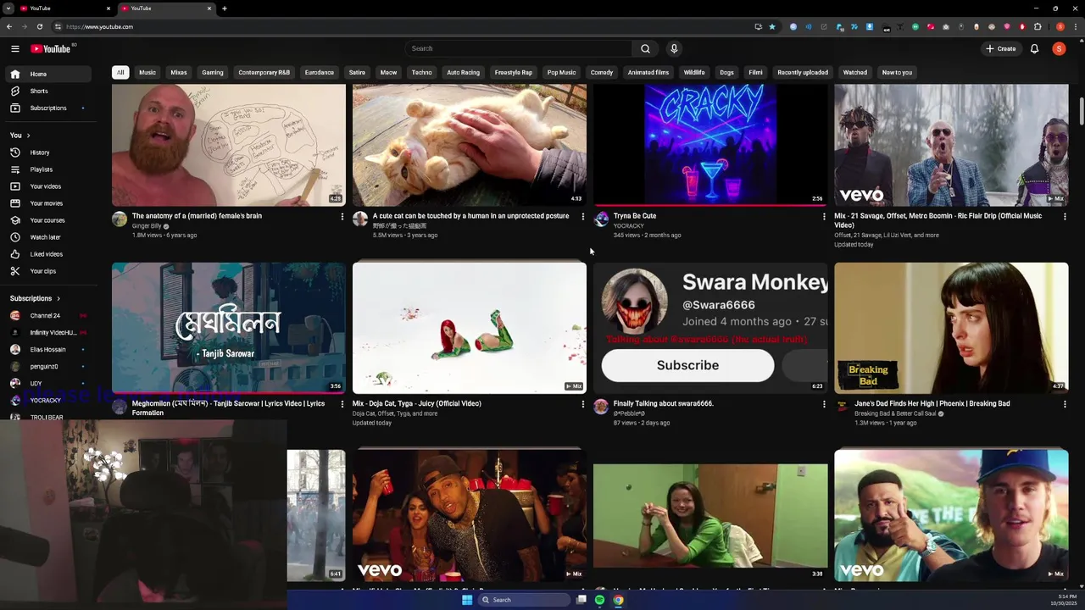Viewport: 1085px width, 610px height.
Task: Select the New to you chip
Action: 897,72
